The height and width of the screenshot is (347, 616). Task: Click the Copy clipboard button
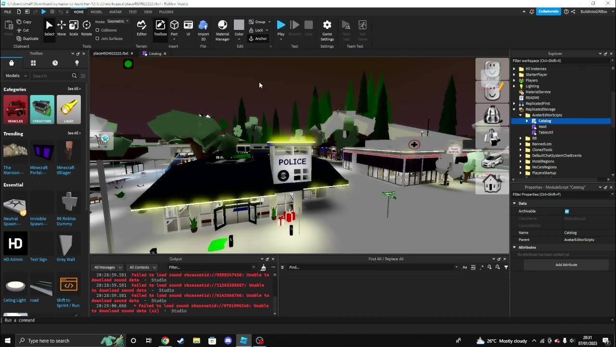24,22
